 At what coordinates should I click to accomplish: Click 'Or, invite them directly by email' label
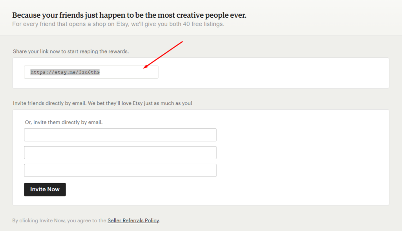click(64, 123)
